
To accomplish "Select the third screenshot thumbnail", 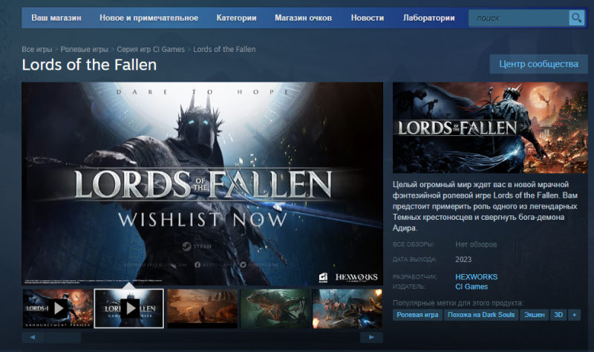I will click(202, 308).
